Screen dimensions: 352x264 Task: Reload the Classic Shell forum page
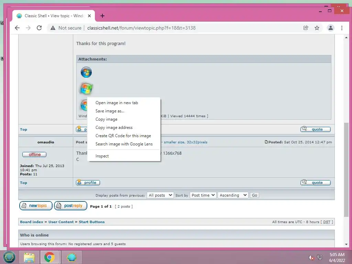[x=39, y=28]
